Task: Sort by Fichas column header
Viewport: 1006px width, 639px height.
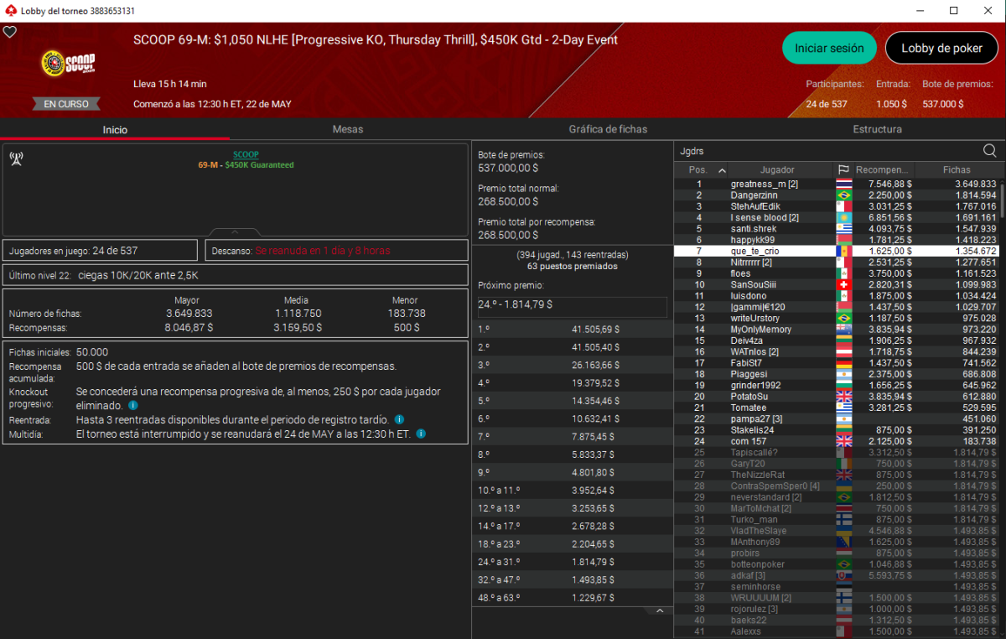Action: [x=957, y=169]
